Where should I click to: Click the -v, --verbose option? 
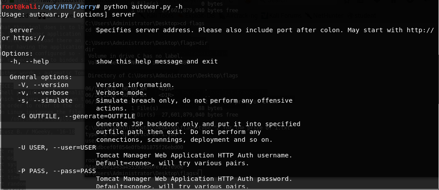(x=43, y=93)
